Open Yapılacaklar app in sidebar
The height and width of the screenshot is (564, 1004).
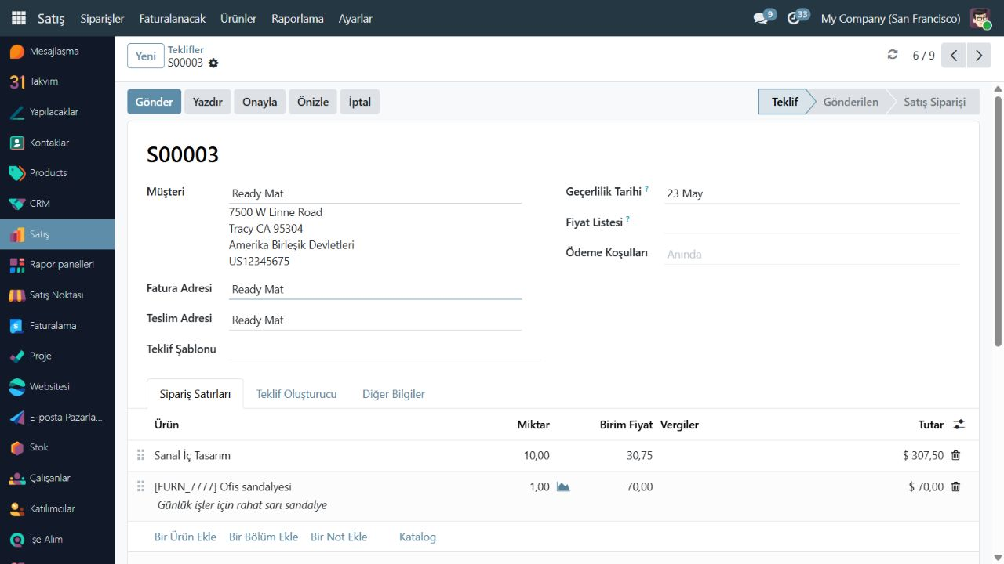tap(57, 112)
